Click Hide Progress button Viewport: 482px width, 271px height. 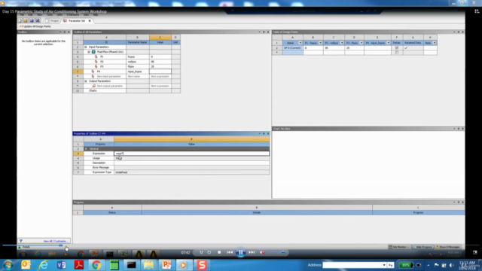(x=423, y=247)
